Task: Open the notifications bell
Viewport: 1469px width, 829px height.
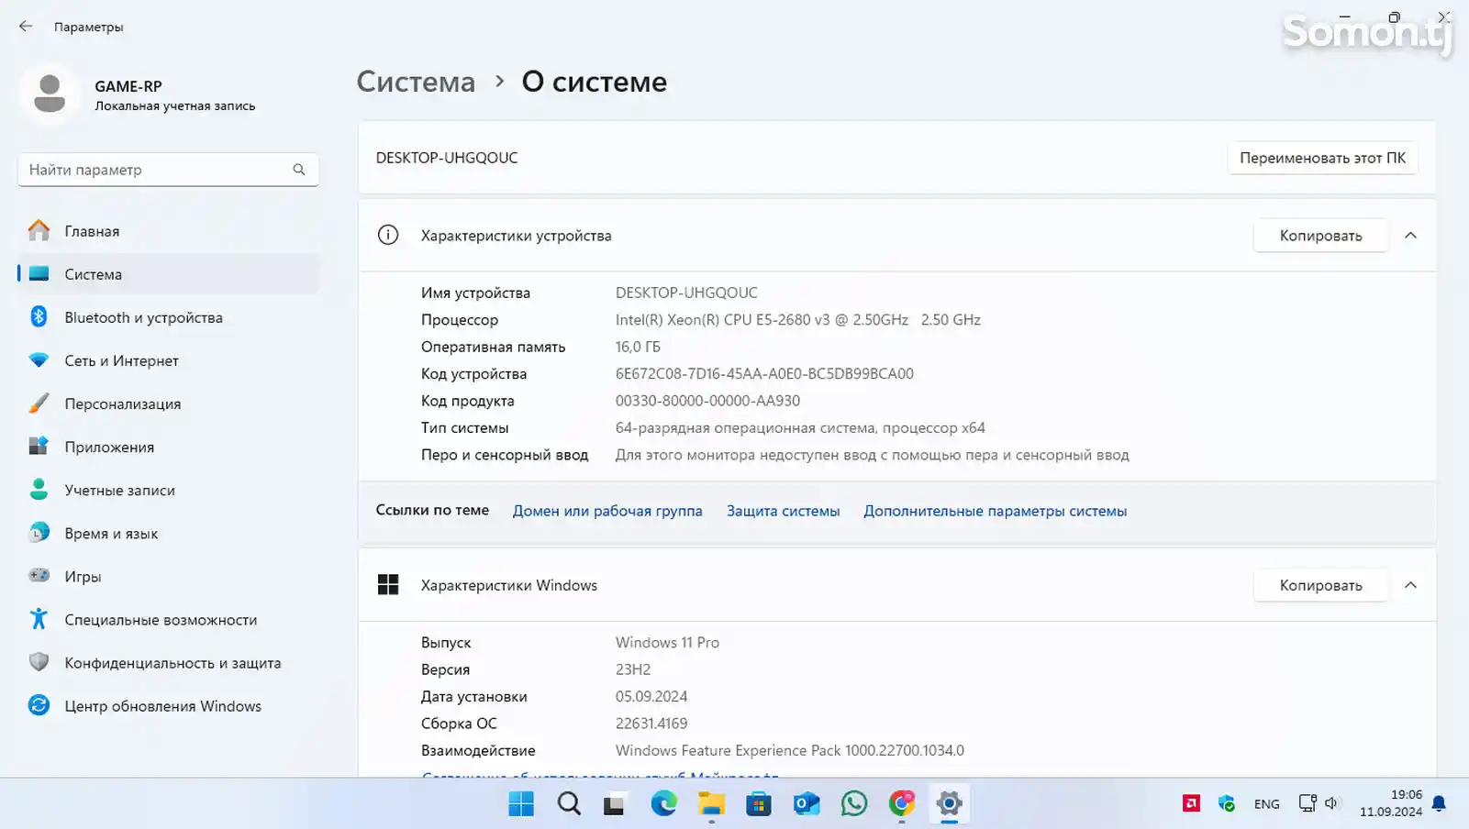Action: pyautogui.click(x=1439, y=804)
